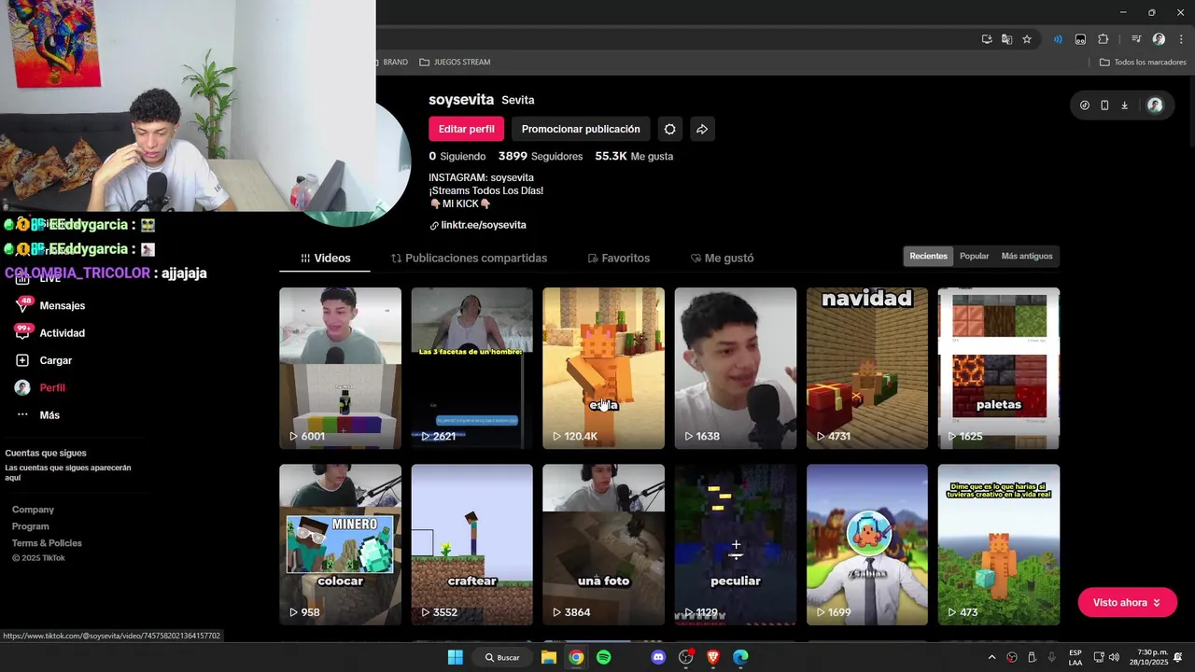This screenshot has height=672, width=1195.
Task: Click the install app icon in address bar
Action: [x=987, y=39]
